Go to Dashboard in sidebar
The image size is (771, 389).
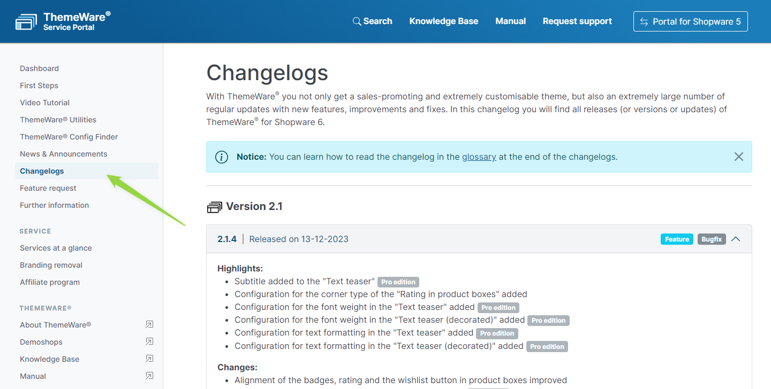point(40,68)
